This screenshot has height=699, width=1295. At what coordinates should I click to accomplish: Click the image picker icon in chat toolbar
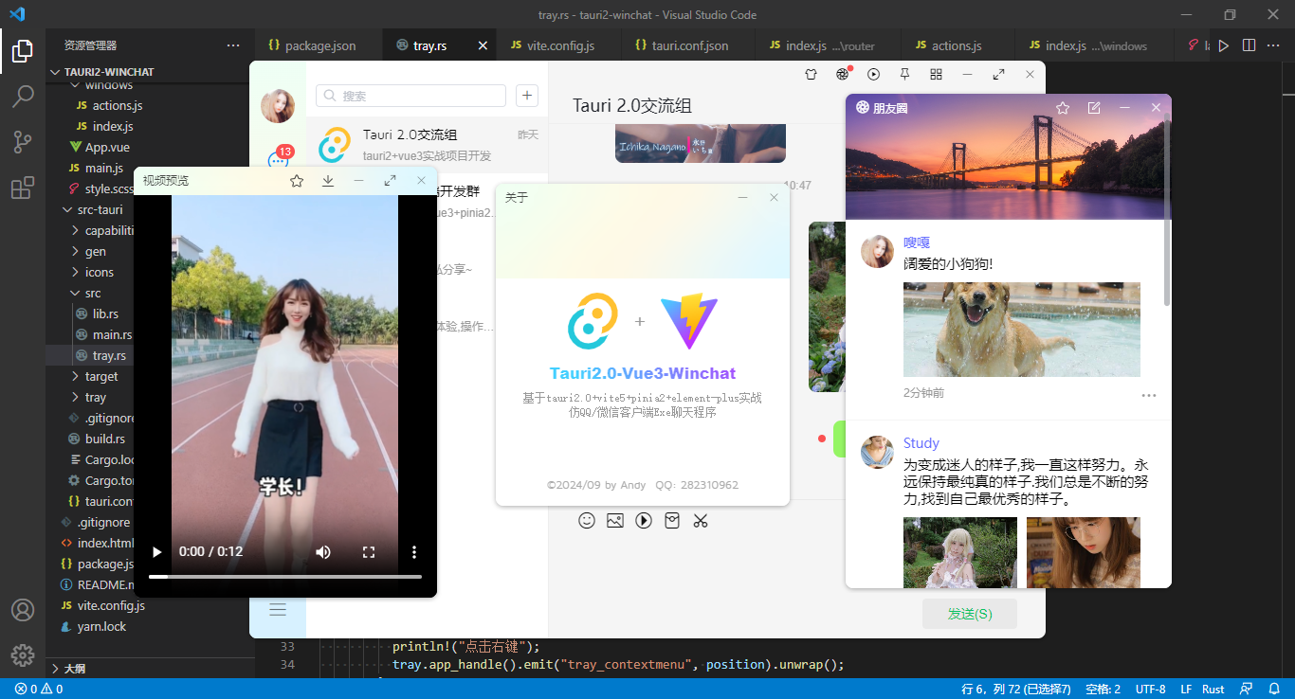tap(615, 520)
